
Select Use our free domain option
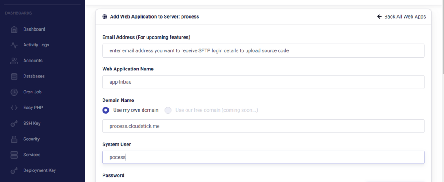coord(168,110)
